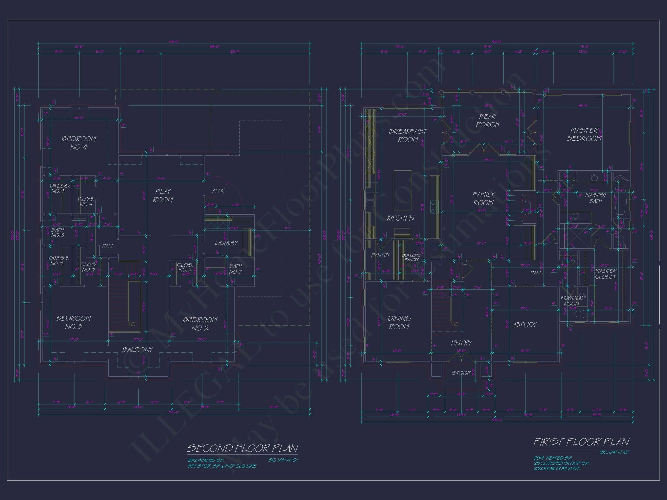
Task: Click the Study room label
Action: click(525, 325)
